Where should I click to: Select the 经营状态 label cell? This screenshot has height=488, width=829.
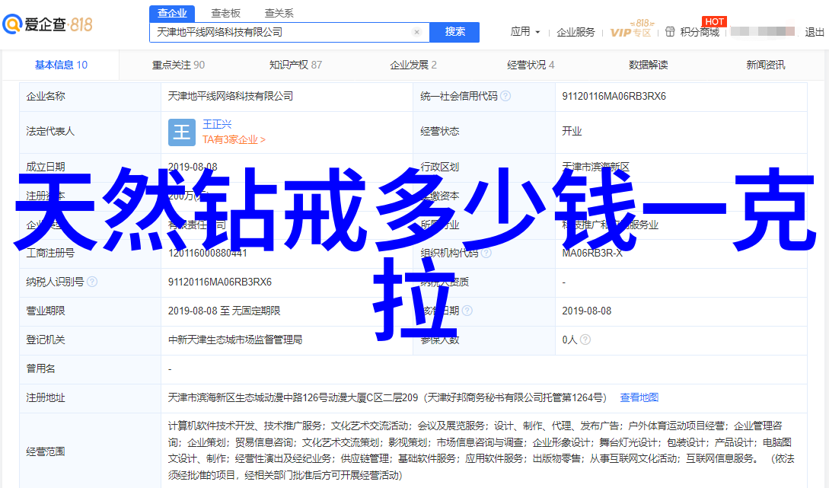point(483,132)
